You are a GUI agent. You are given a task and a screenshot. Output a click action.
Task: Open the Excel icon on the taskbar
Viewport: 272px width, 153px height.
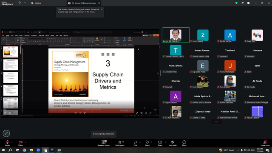click(x=59, y=150)
